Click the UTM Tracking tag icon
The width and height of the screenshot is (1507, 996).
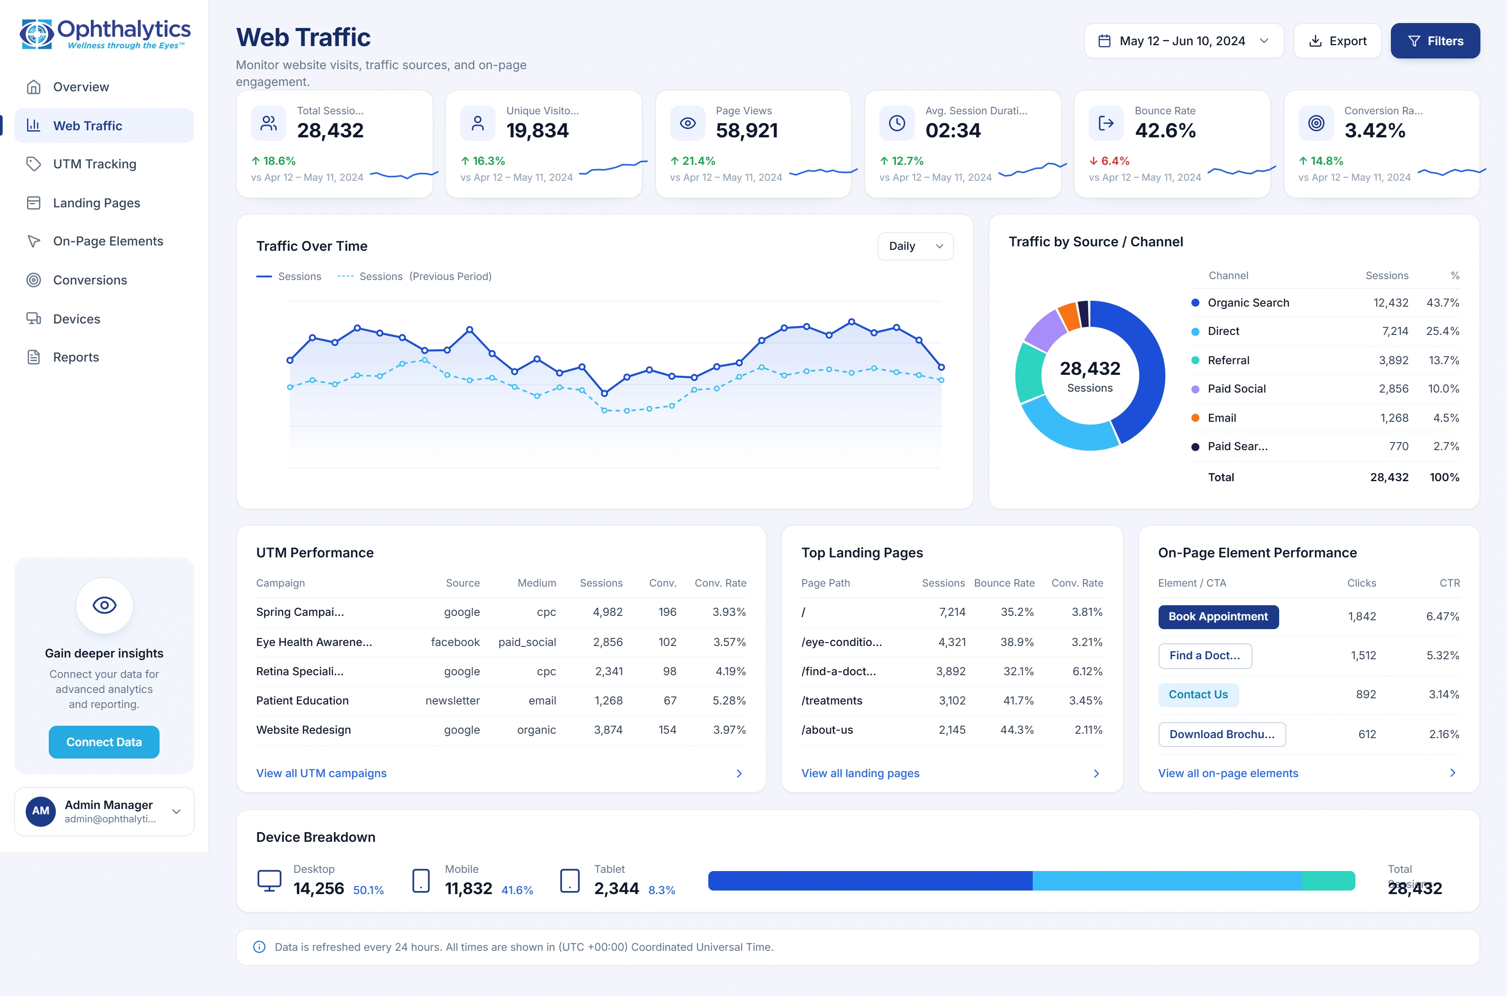(x=34, y=164)
